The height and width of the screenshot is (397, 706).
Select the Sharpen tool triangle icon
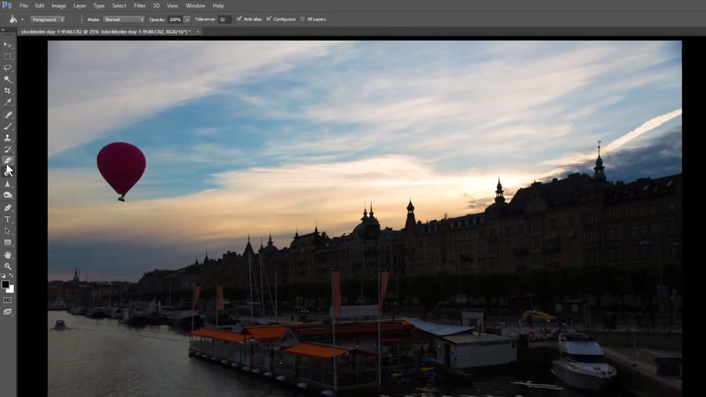pyautogui.click(x=8, y=184)
